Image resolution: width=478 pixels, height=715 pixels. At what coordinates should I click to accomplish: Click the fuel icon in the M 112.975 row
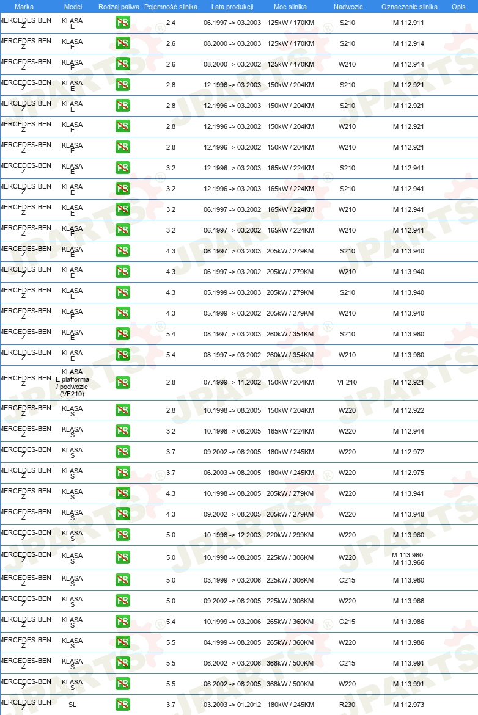coord(122,473)
